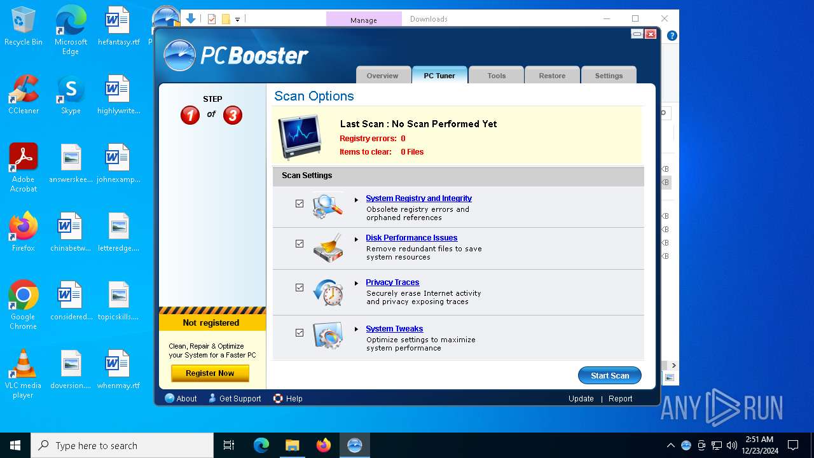Click the volume tray icon
The height and width of the screenshot is (458, 814).
pyautogui.click(x=731, y=445)
